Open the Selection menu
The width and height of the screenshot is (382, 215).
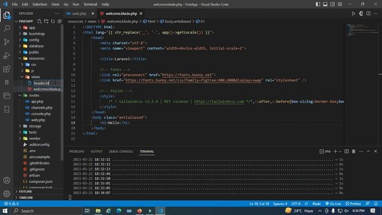[40, 4]
